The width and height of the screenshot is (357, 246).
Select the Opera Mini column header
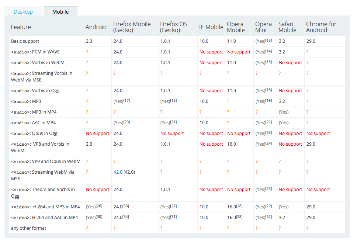pos(263,27)
